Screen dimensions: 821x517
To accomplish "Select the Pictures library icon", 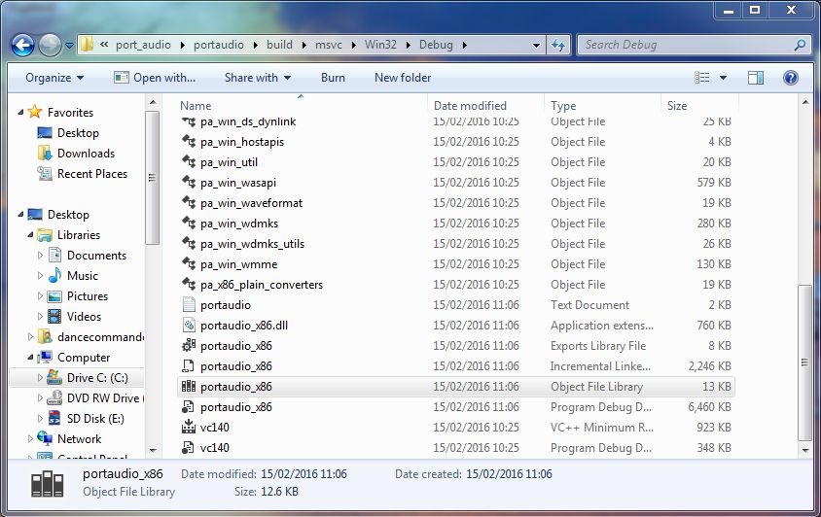I will click(x=54, y=296).
